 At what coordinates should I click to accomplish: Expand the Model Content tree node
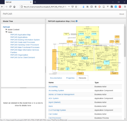6,30
